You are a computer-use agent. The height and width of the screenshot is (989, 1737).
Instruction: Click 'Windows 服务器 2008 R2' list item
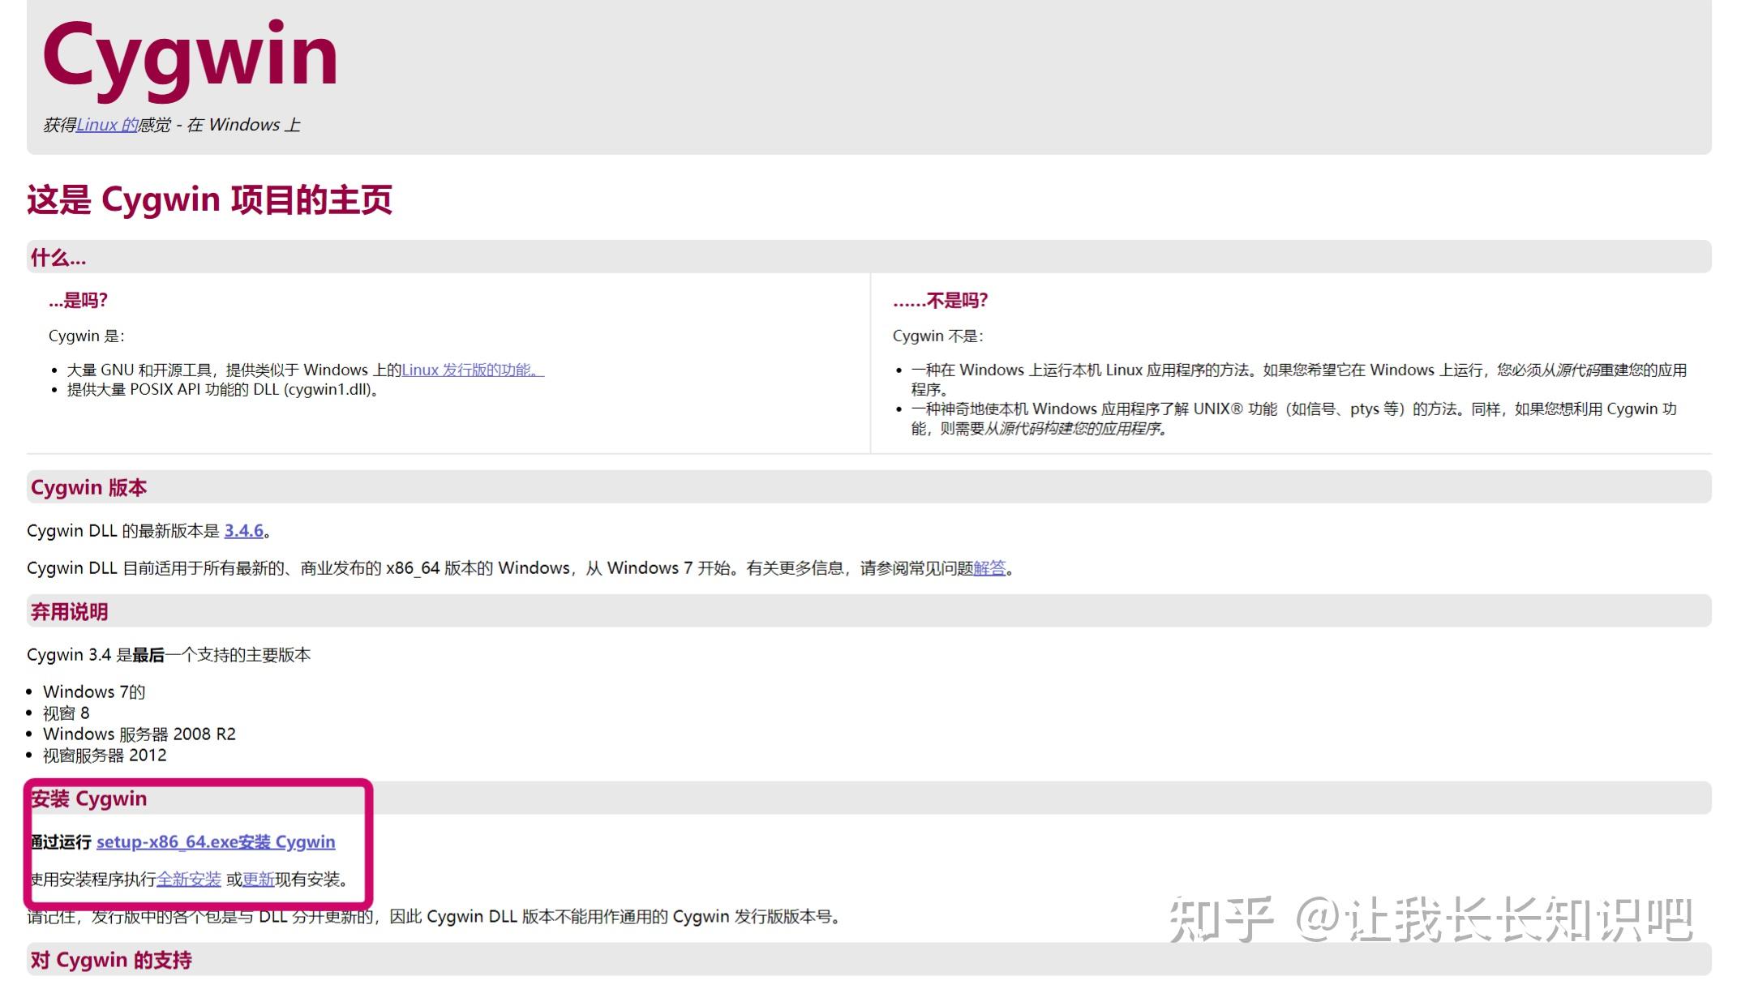click(x=139, y=734)
